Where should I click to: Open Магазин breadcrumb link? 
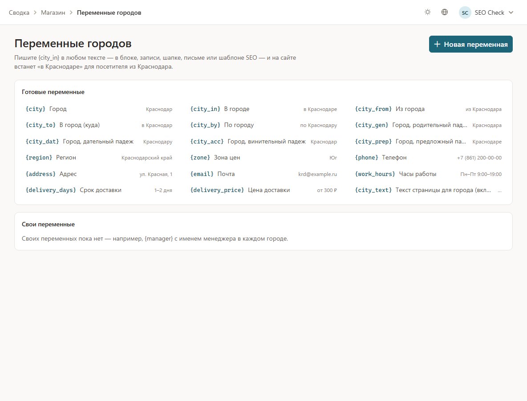click(x=53, y=12)
